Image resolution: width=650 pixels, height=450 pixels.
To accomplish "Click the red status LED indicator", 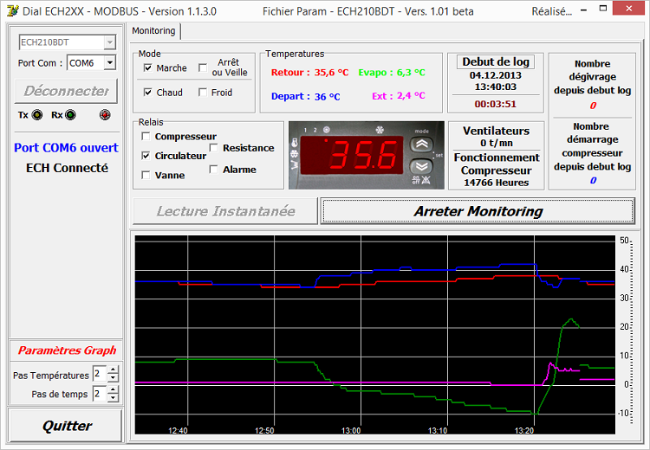I will [x=105, y=115].
